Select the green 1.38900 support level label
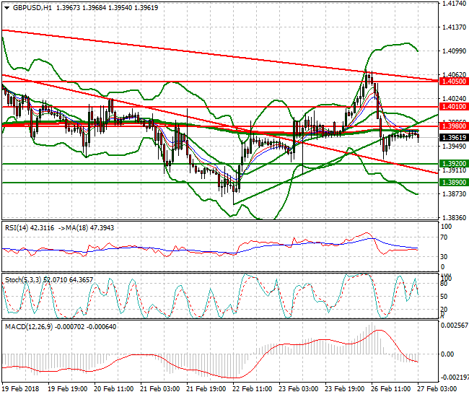This screenshot has width=469, height=397. (x=454, y=182)
